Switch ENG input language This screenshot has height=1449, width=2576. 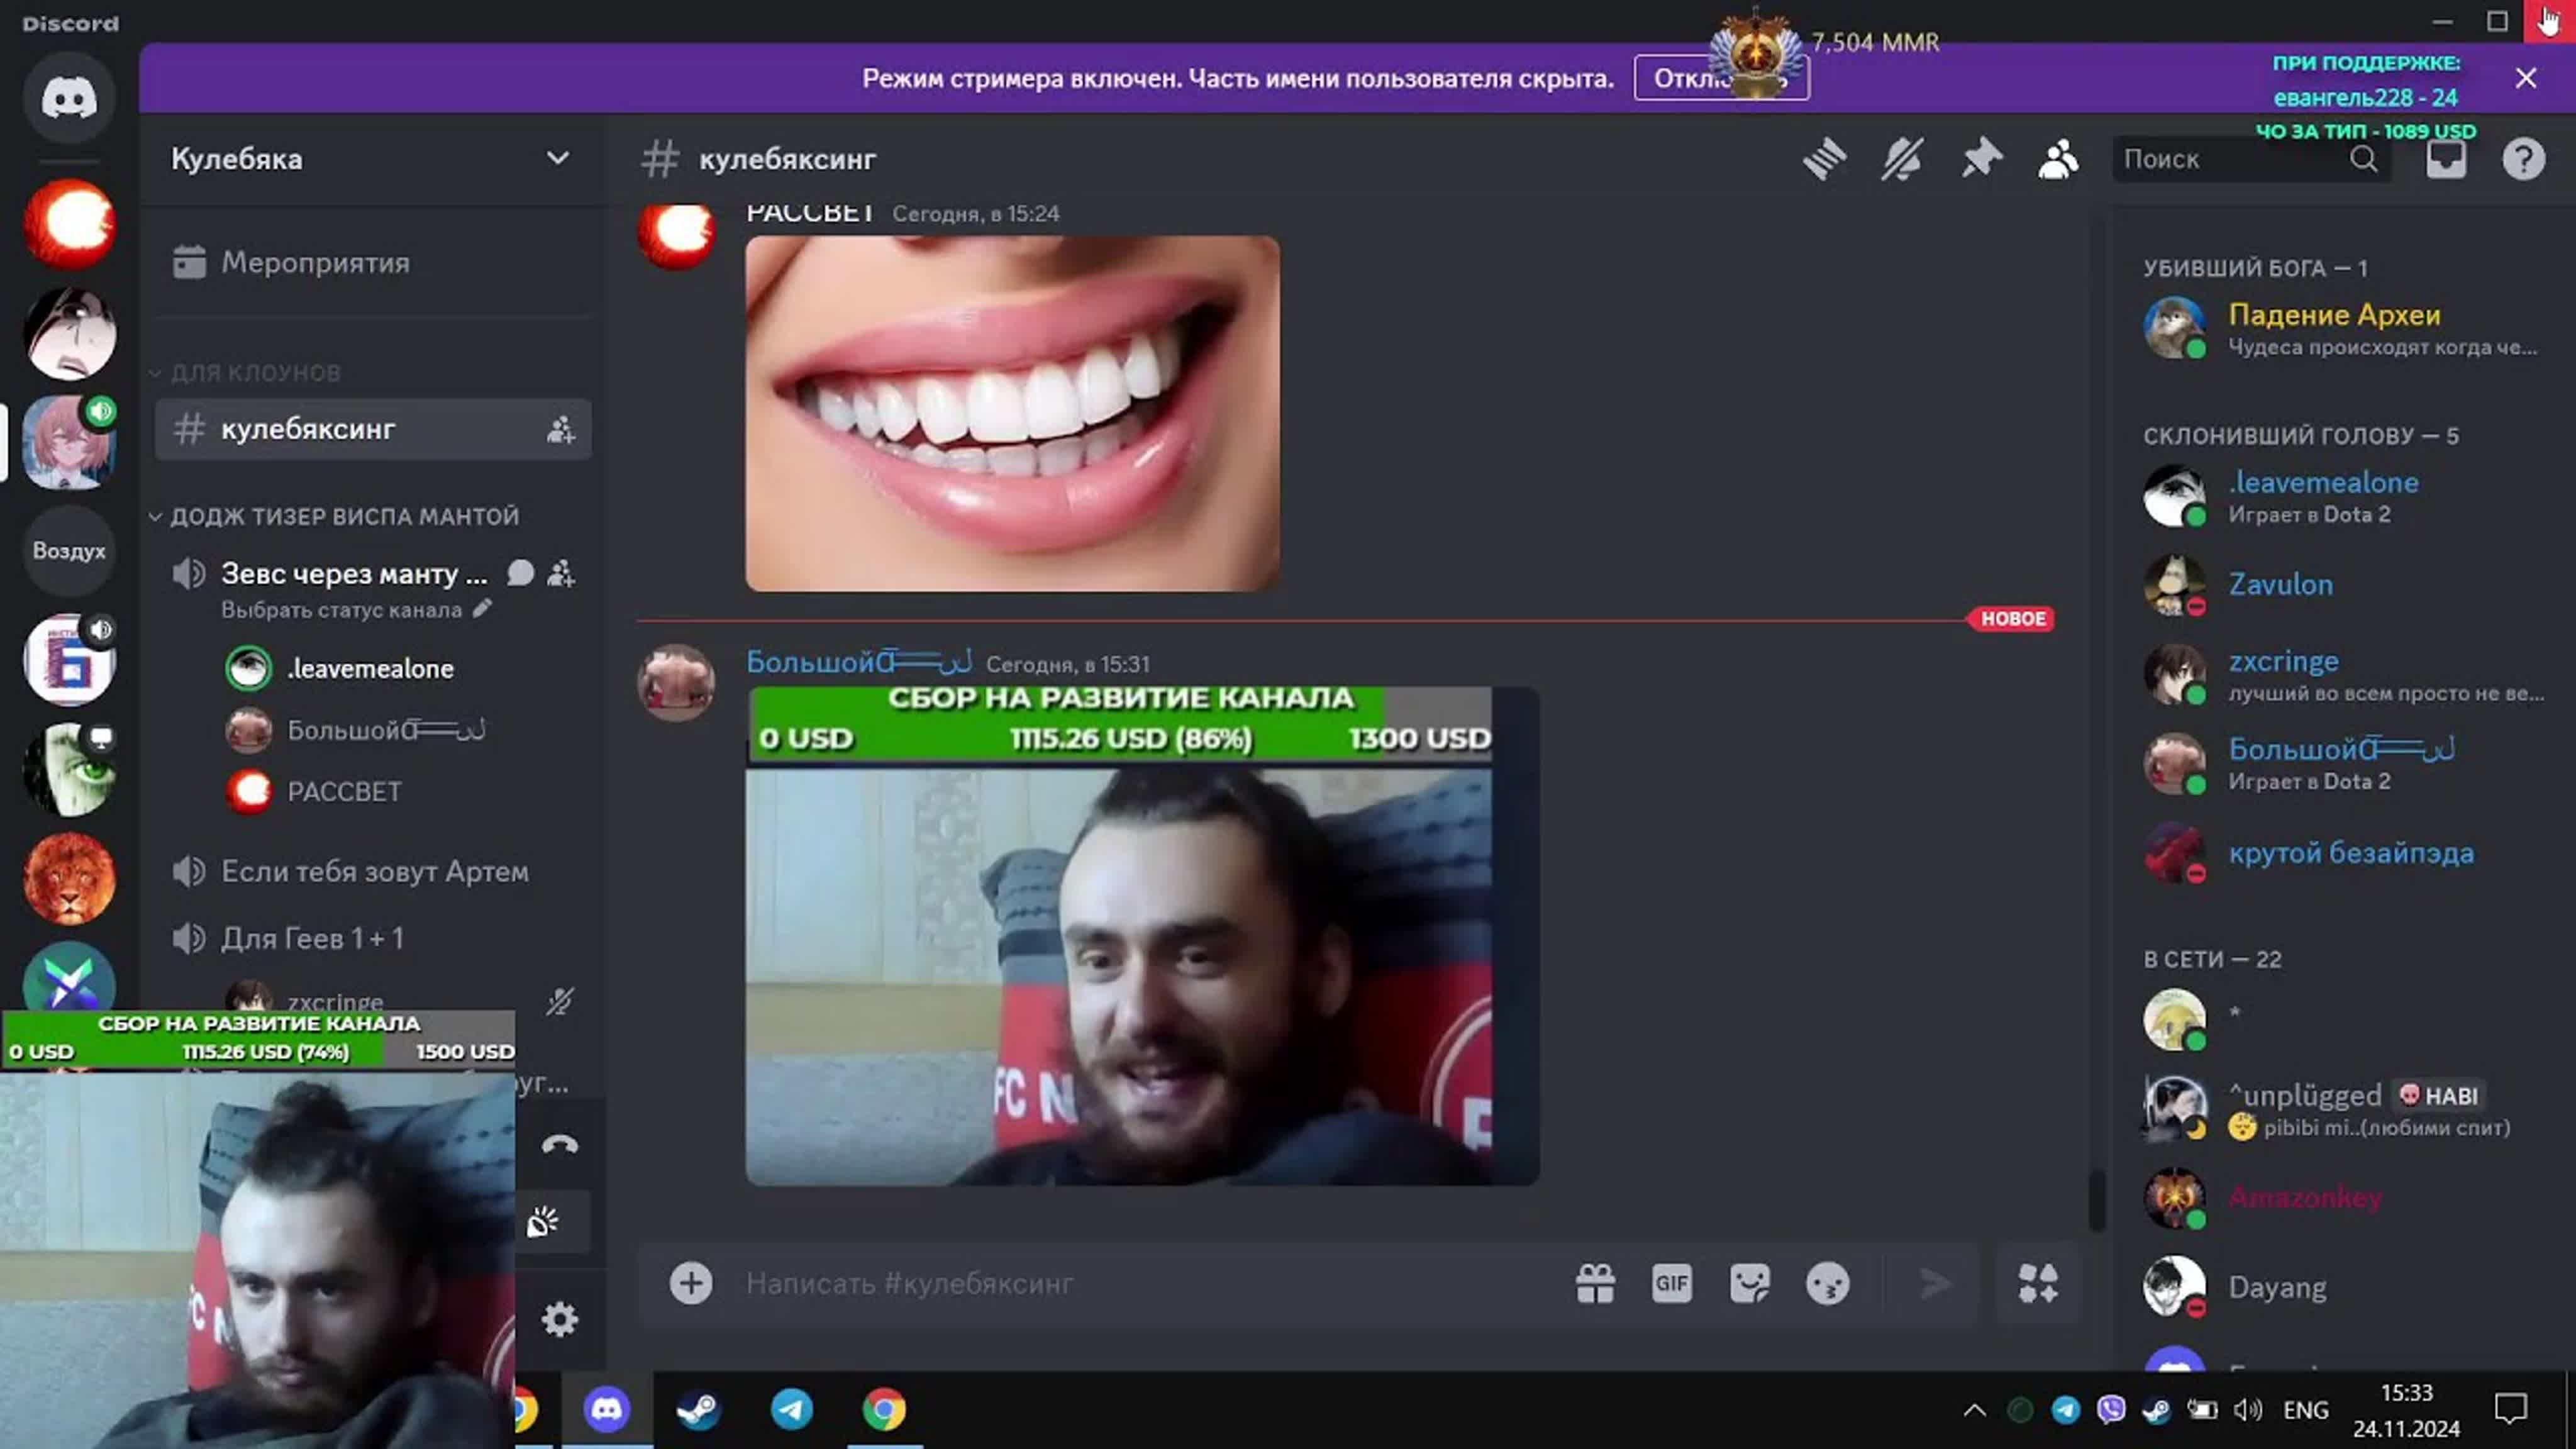2306,1410
